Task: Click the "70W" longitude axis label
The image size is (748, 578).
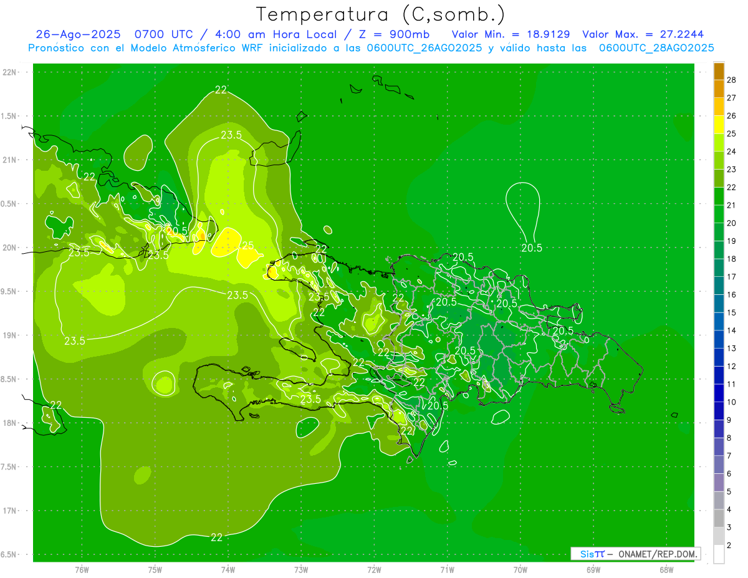Action: (x=520, y=570)
